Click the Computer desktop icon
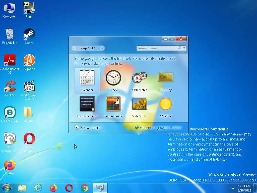 tap(10, 10)
